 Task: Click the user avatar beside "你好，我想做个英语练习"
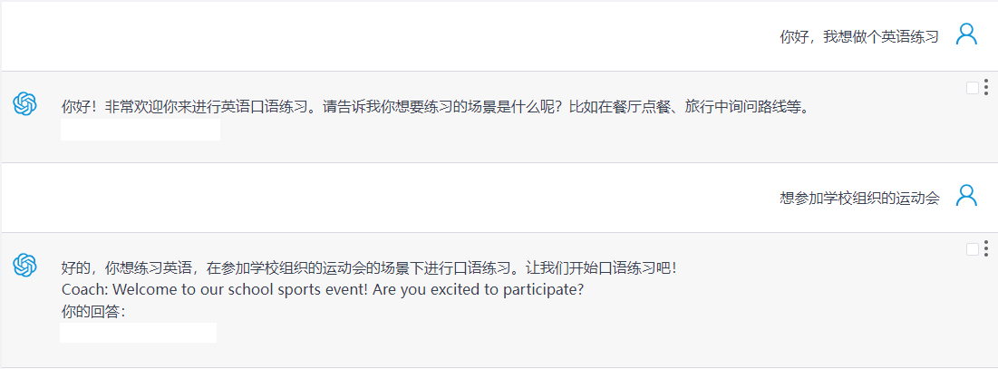pos(966,34)
